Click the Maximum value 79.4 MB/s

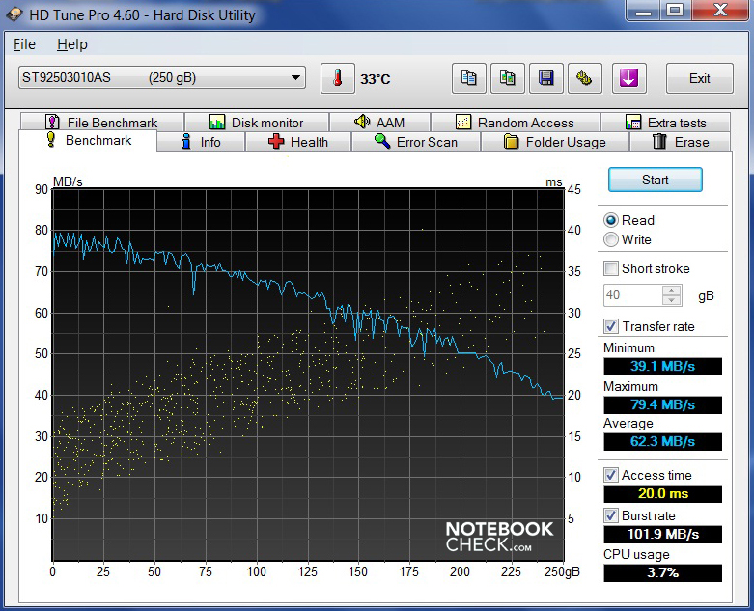click(x=662, y=404)
